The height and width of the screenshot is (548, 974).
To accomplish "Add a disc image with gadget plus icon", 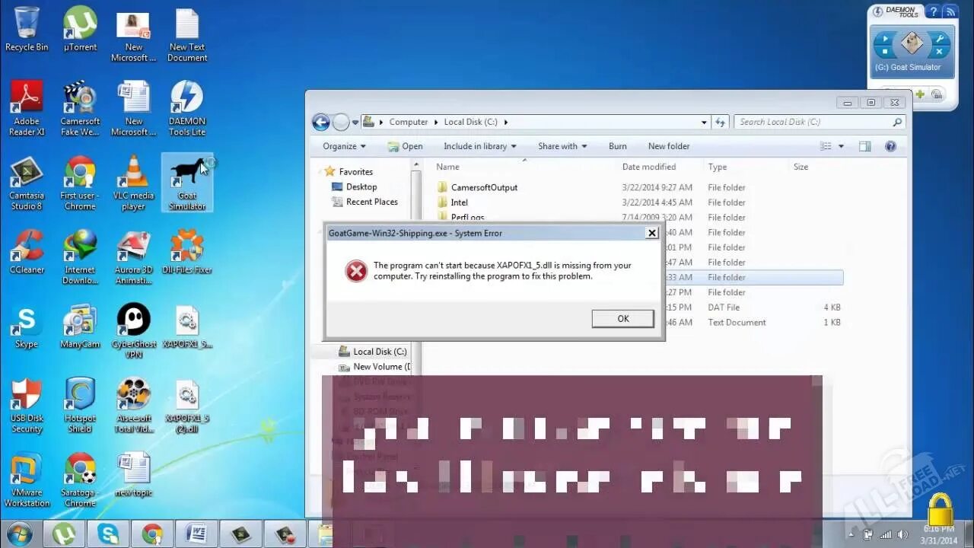I will [x=919, y=93].
